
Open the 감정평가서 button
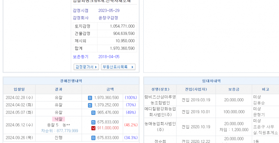pyautogui.click(x=86, y=67)
